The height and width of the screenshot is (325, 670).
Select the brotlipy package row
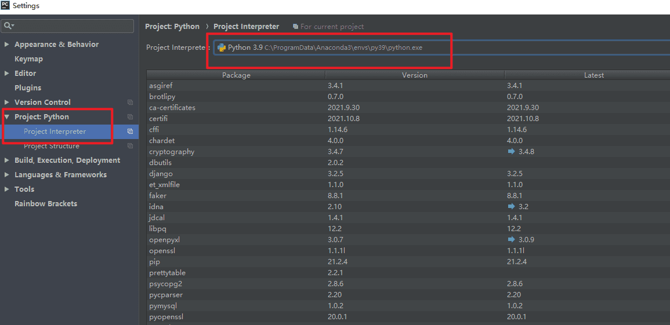[x=408, y=96]
